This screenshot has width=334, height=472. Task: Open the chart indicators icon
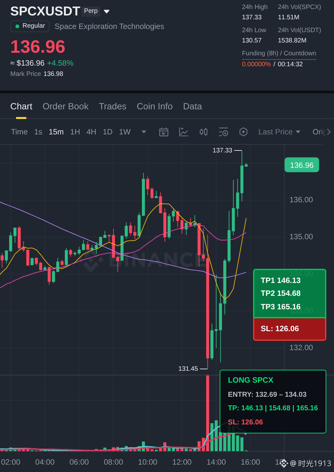tap(183, 132)
